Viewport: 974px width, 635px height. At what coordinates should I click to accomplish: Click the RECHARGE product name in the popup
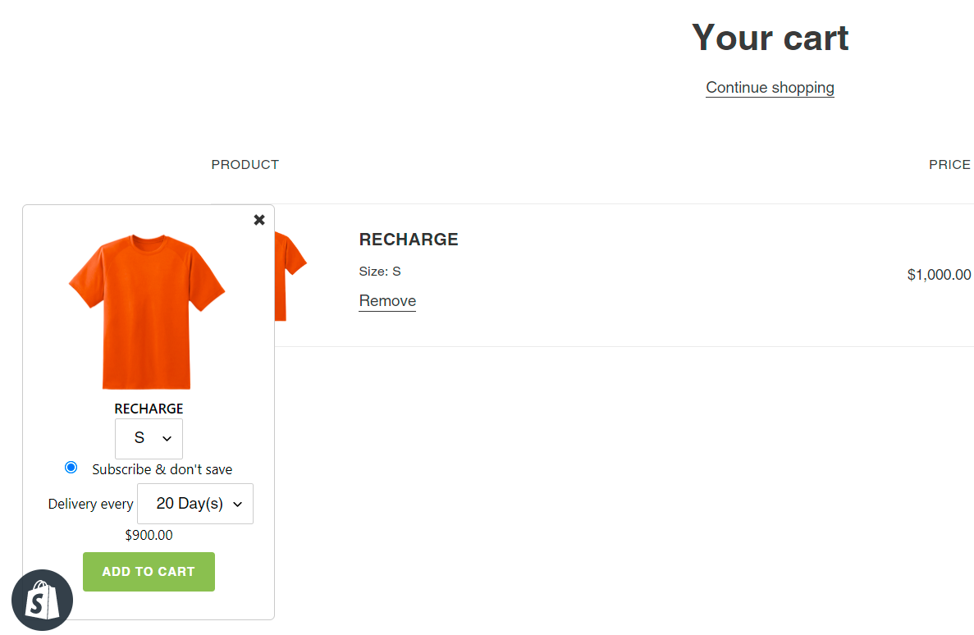[149, 409]
